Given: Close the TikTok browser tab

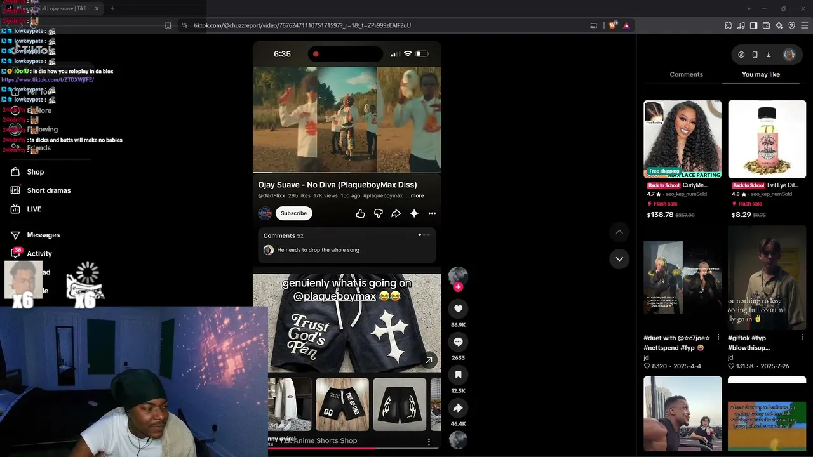Looking at the screenshot, I should (97, 8).
